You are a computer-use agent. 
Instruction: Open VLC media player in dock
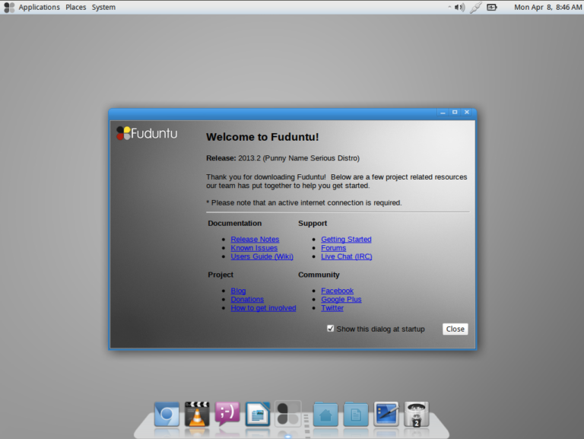197,414
